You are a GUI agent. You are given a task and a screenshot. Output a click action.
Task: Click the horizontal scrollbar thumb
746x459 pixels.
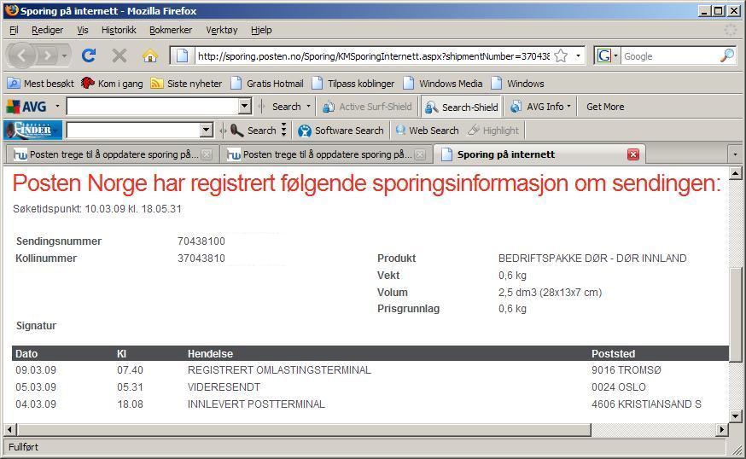coord(304,429)
